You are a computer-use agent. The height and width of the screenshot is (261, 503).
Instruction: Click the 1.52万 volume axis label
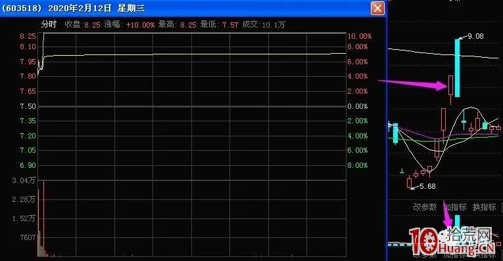pos(24,218)
